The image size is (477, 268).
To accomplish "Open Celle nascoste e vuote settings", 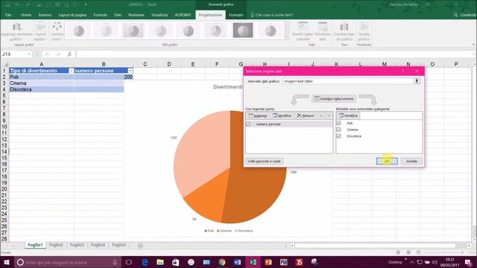I will tap(265, 161).
